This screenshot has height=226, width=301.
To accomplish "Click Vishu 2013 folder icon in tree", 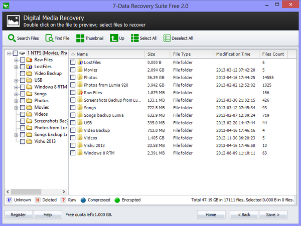I will [29, 141].
